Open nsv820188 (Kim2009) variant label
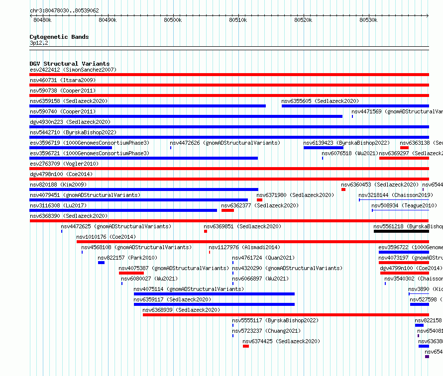Image resolution: width=443 pixels, height=376 pixels. pos(58,185)
